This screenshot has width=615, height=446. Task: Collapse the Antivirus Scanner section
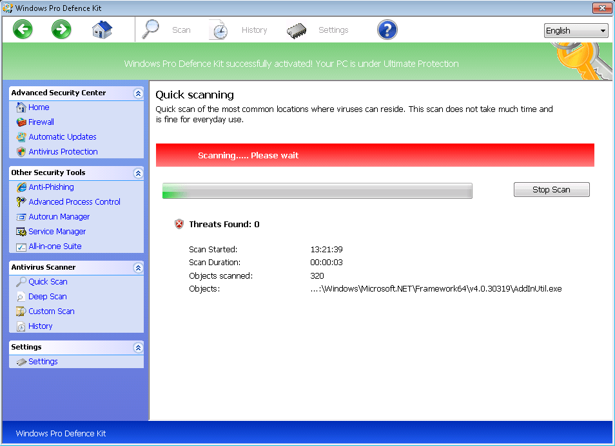point(138,268)
